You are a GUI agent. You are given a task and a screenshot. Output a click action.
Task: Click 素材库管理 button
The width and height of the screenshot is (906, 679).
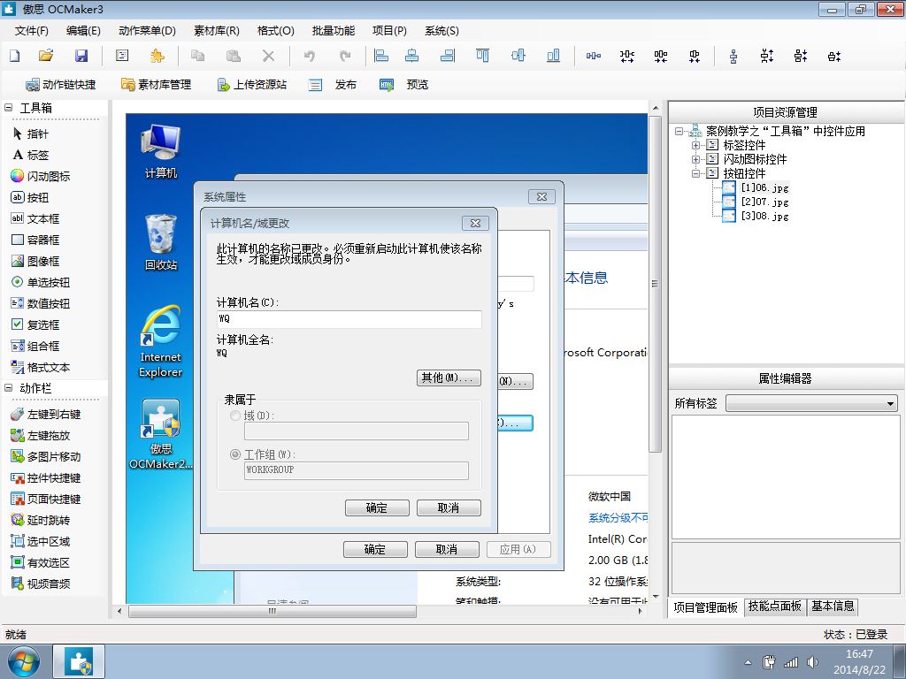(156, 85)
